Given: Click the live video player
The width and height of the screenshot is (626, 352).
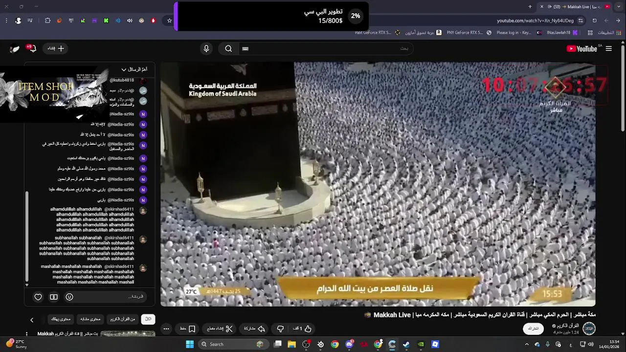Looking at the screenshot, I should tap(378, 184).
